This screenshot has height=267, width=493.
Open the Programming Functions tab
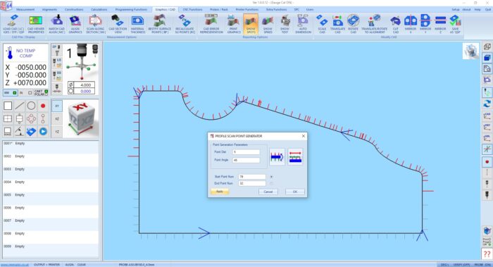click(x=131, y=9)
